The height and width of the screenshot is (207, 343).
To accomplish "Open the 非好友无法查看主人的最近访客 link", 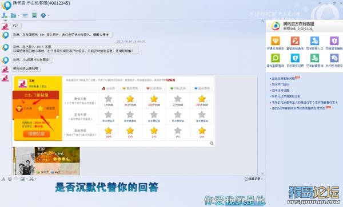I will tap(304, 102).
